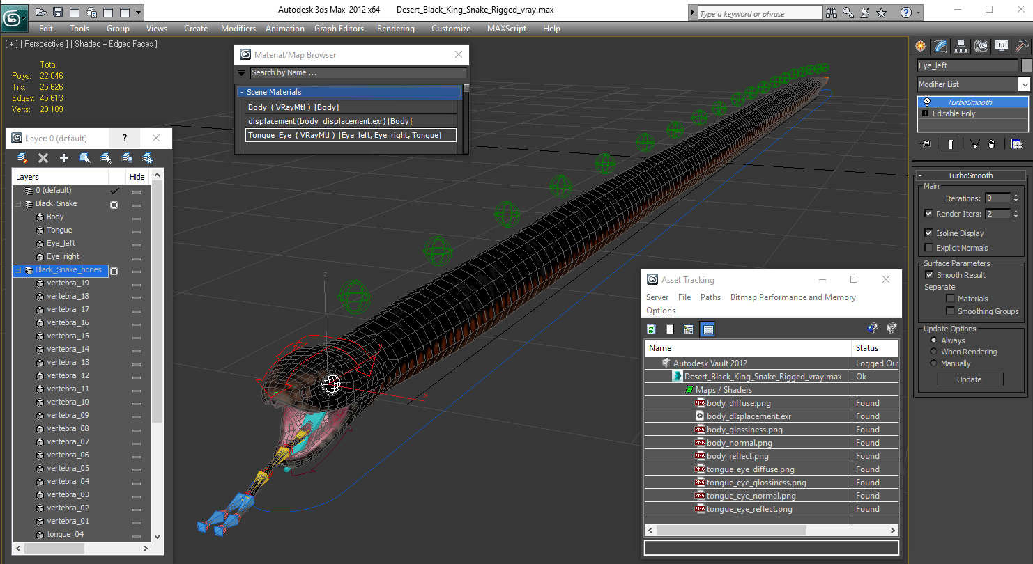
Task: Open quick access toolbar customize dropdown arrow
Action: 139,12
